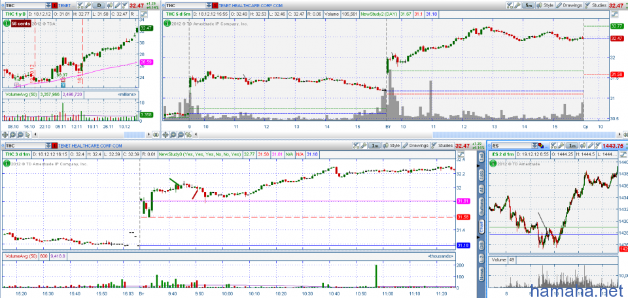Open the Studies menu in the THC 1m chart

pos(443,146)
